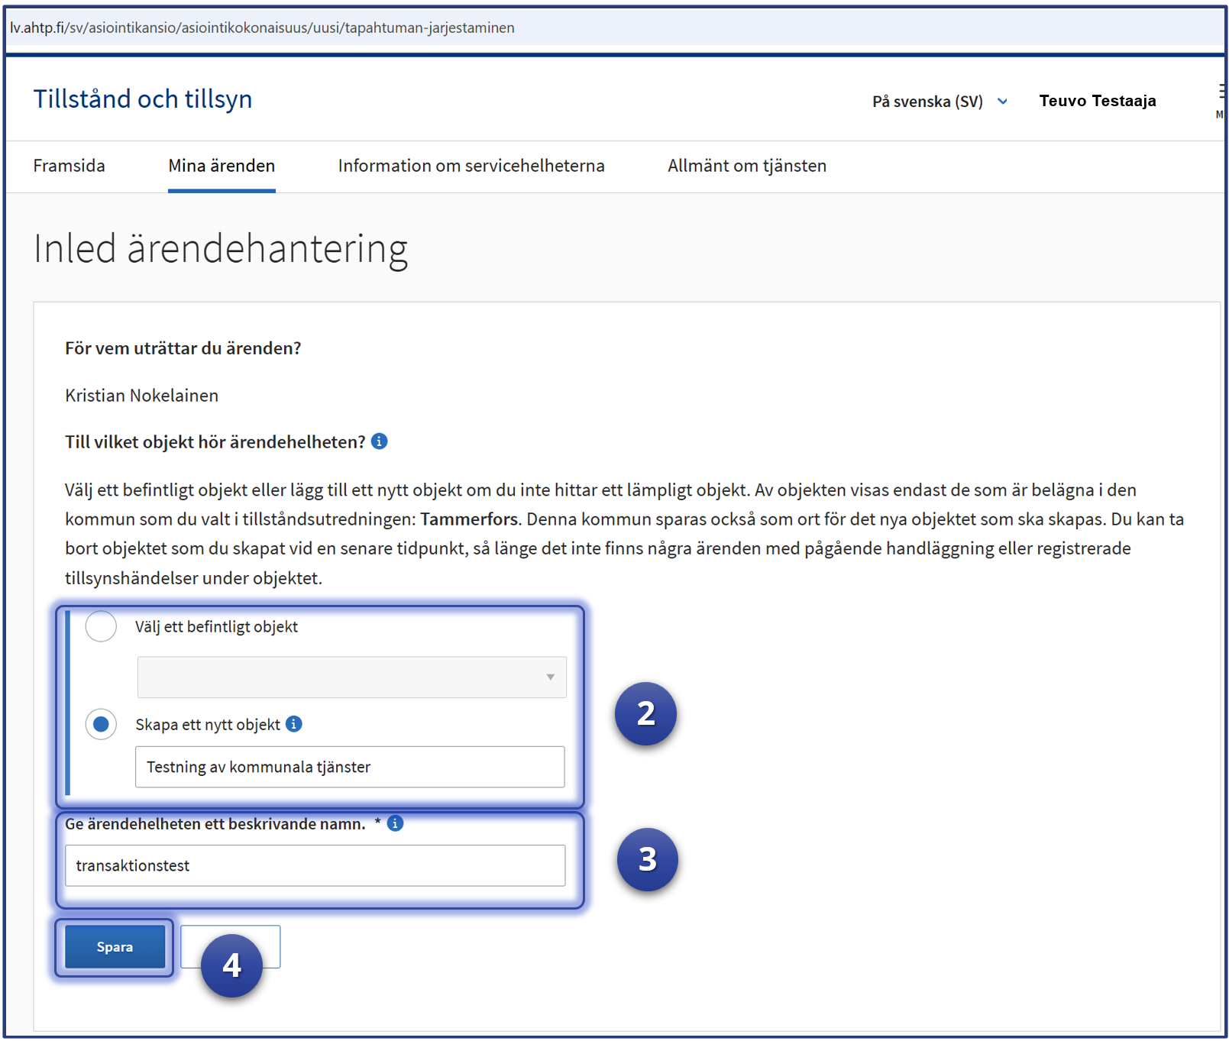Click the info icon beside 'Till vilket objekt hör ärendehelheten?'
The height and width of the screenshot is (1041, 1229).
tap(379, 441)
